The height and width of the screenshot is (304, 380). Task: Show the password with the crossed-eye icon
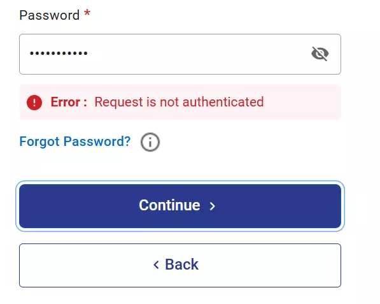pos(320,54)
